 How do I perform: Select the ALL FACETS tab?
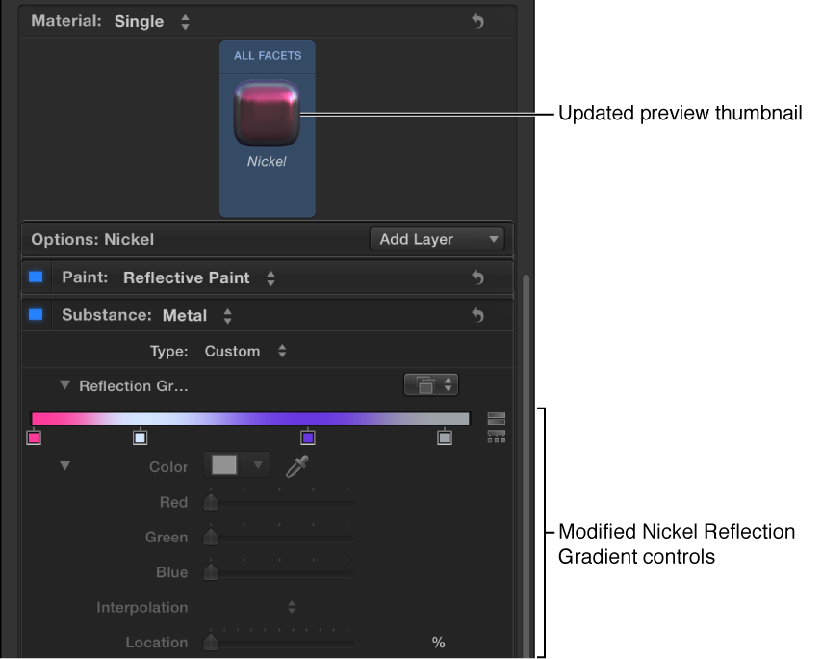(x=267, y=56)
